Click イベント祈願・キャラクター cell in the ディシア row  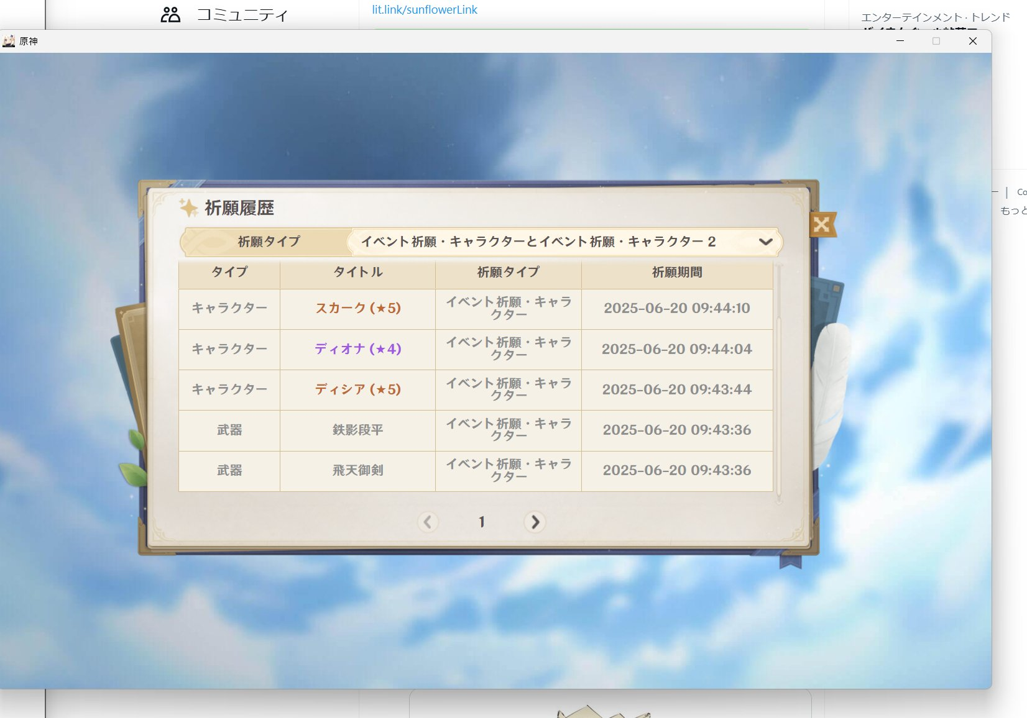(x=509, y=389)
